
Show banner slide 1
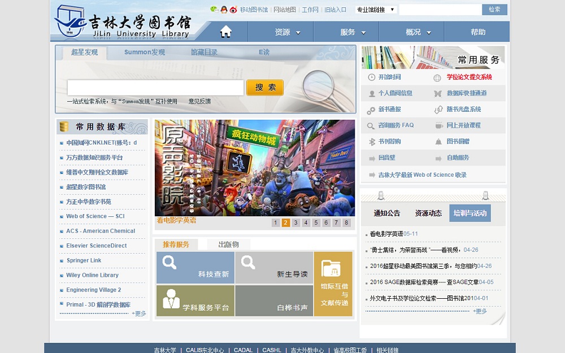(x=275, y=223)
